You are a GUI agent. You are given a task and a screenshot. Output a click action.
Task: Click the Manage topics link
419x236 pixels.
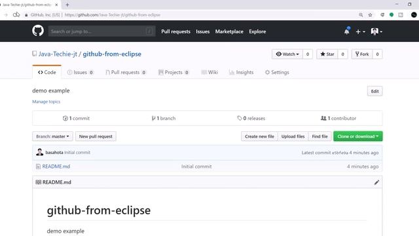pyautogui.click(x=46, y=102)
